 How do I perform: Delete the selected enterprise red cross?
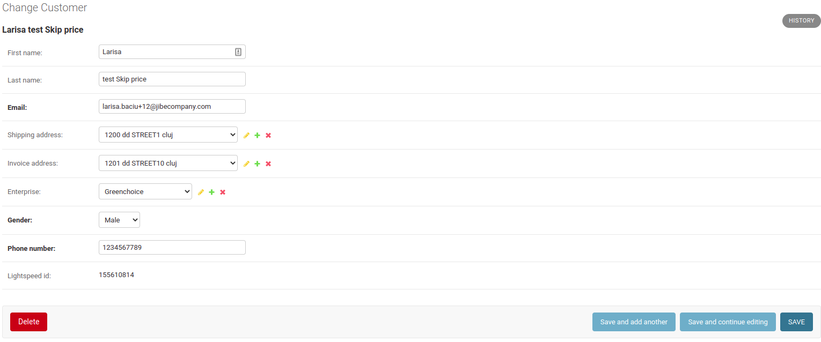[x=223, y=192]
